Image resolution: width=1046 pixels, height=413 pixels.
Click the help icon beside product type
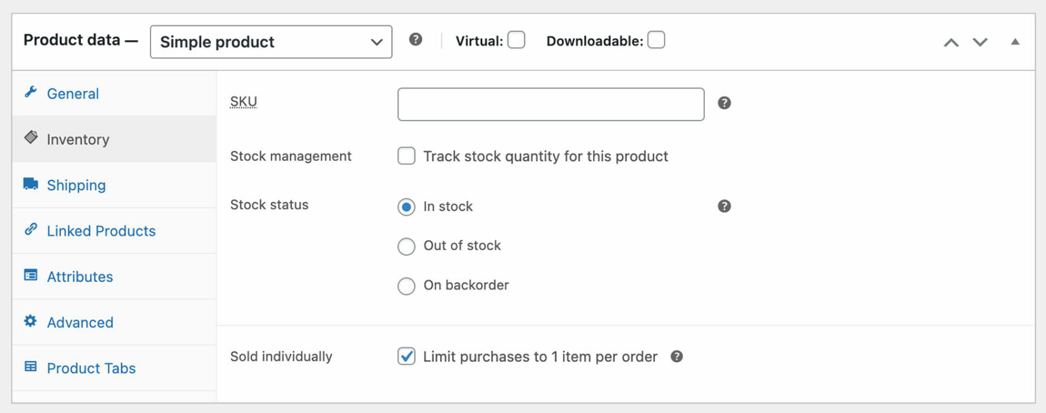[415, 40]
